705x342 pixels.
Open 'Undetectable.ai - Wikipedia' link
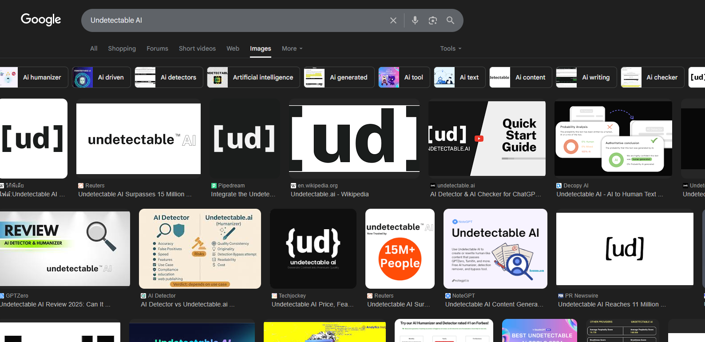pos(330,194)
